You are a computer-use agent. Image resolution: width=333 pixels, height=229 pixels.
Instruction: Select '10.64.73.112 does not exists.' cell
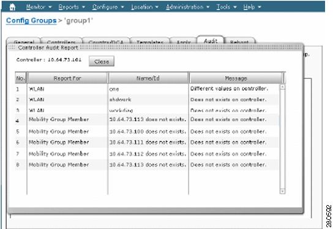[x=148, y=154]
